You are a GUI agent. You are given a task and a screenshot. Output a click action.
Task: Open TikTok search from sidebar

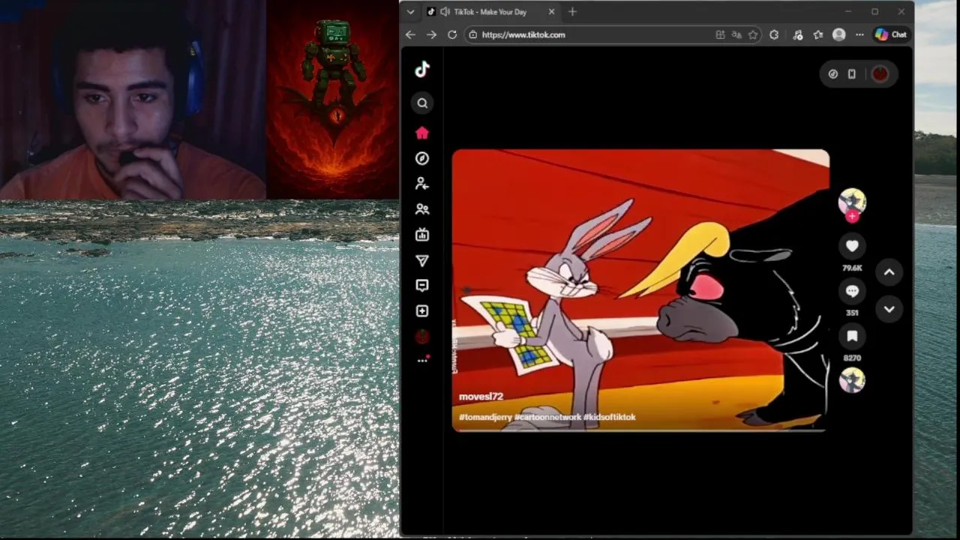pyautogui.click(x=422, y=103)
